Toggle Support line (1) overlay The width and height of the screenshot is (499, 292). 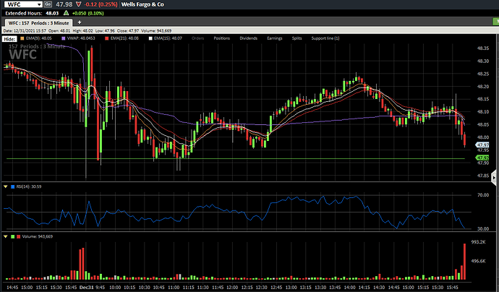tap(325, 38)
